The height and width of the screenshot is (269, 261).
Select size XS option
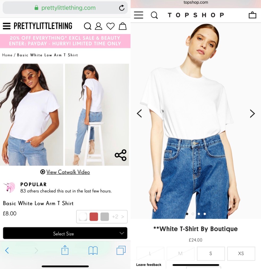click(x=241, y=254)
